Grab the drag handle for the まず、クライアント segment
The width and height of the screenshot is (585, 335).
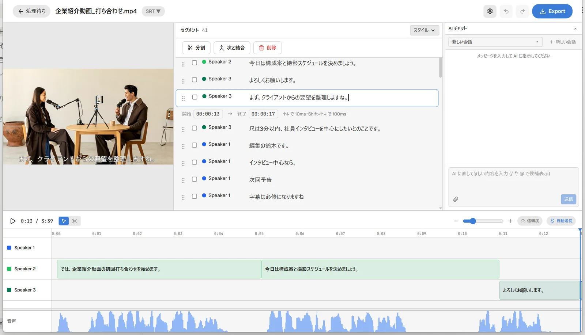tap(183, 98)
